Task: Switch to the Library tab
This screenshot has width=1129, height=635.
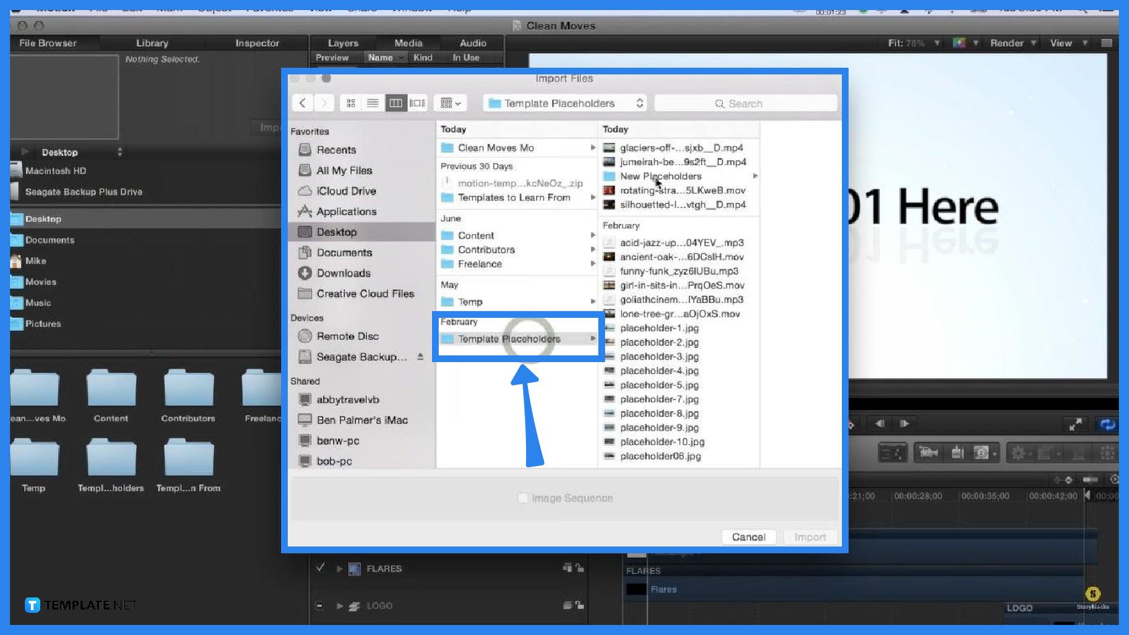Action: 151,42
